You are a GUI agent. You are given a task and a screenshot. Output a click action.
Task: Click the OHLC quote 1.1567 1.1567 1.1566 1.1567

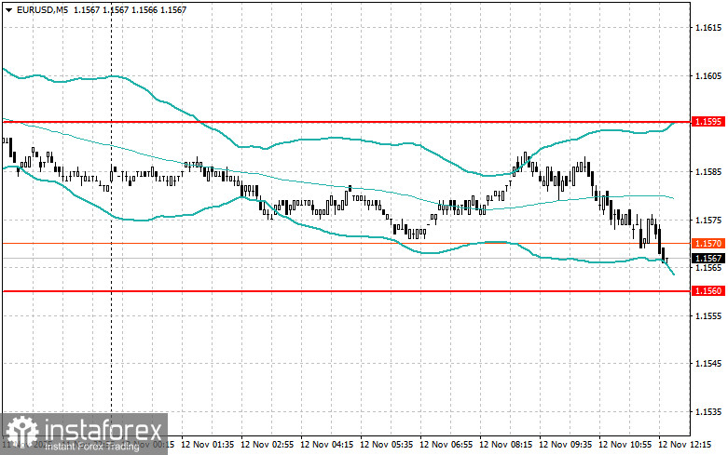[130, 9]
